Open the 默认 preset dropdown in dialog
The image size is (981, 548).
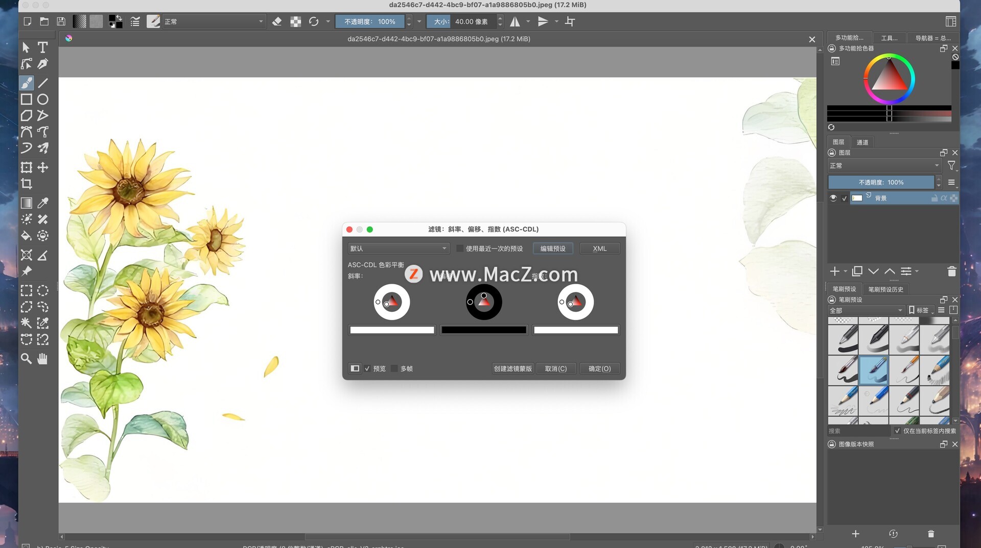pyautogui.click(x=399, y=248)
